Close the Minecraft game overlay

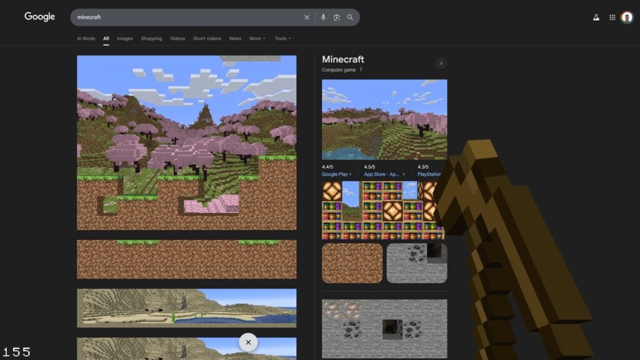click(248, 342)
